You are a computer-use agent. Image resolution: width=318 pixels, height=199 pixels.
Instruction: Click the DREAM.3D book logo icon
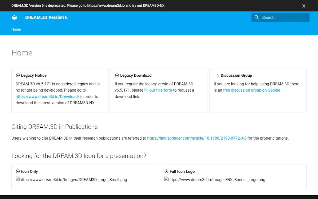pyautogui.click(x=14, y=18)
